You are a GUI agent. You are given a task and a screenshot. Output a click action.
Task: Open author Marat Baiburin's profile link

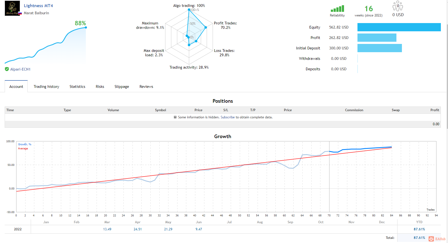[x=36, y=13]
